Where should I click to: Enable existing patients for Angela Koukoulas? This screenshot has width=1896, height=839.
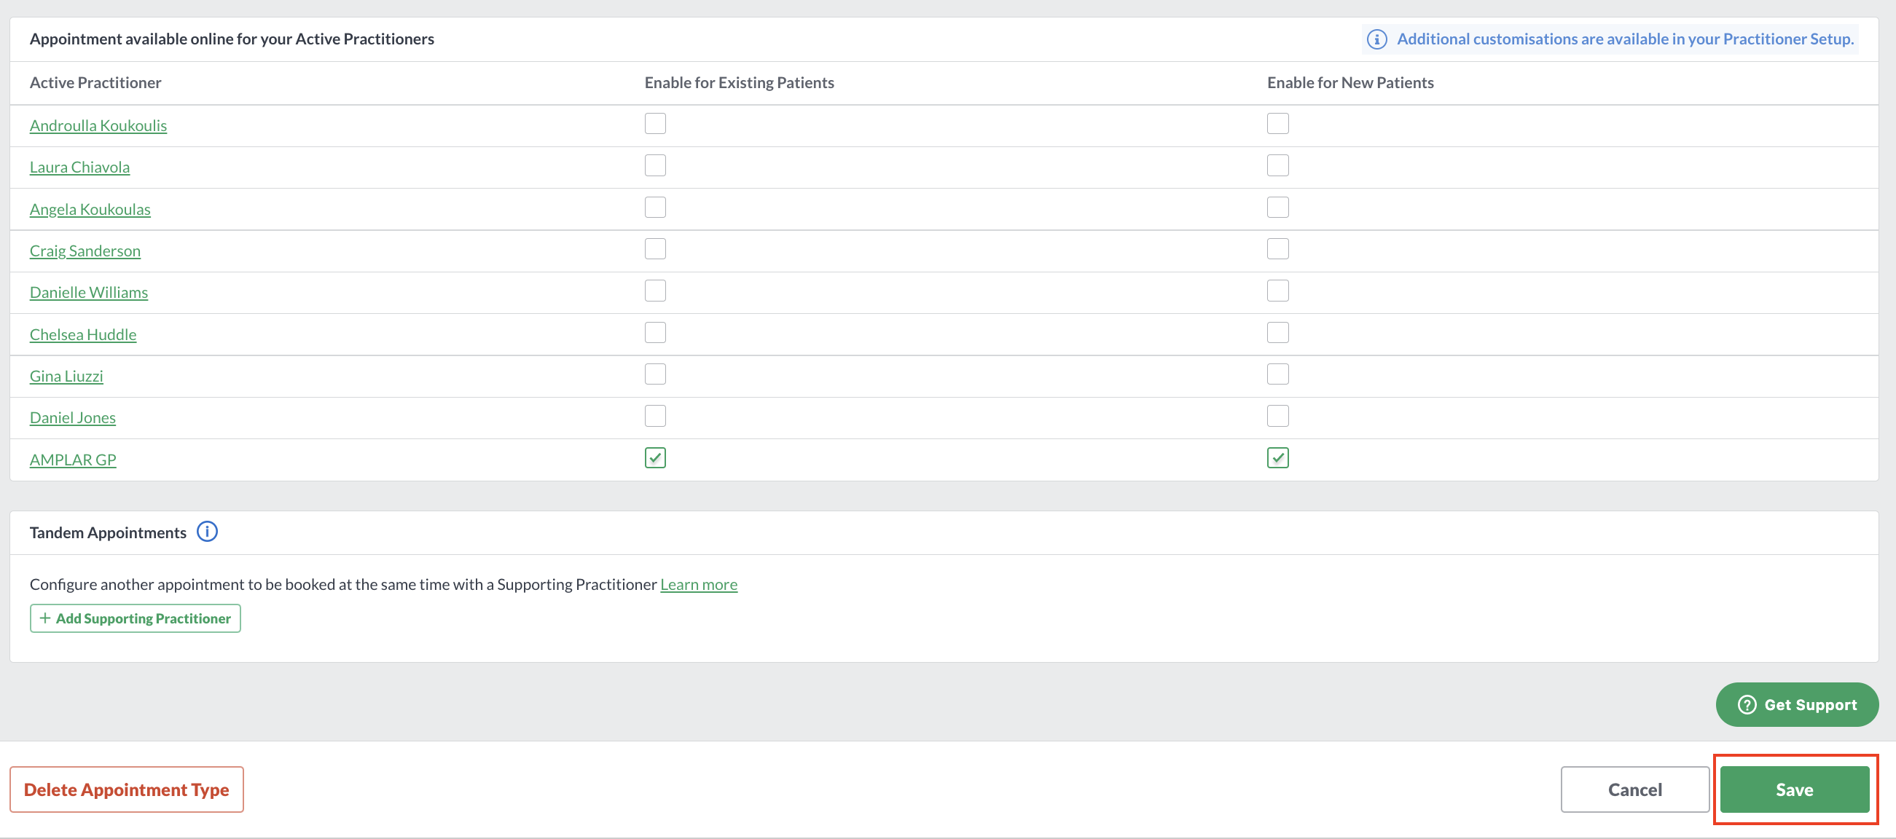(x=655, y=208)
